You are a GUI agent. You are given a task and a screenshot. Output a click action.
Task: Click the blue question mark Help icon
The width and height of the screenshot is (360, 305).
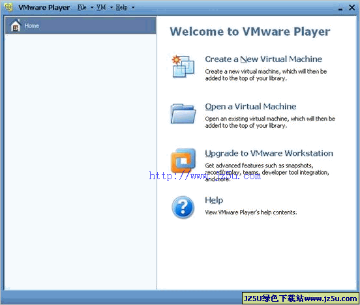[x=183, y=207]
